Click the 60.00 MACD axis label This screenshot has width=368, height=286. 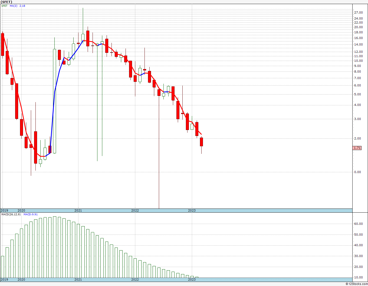click(x=358, y=224)
